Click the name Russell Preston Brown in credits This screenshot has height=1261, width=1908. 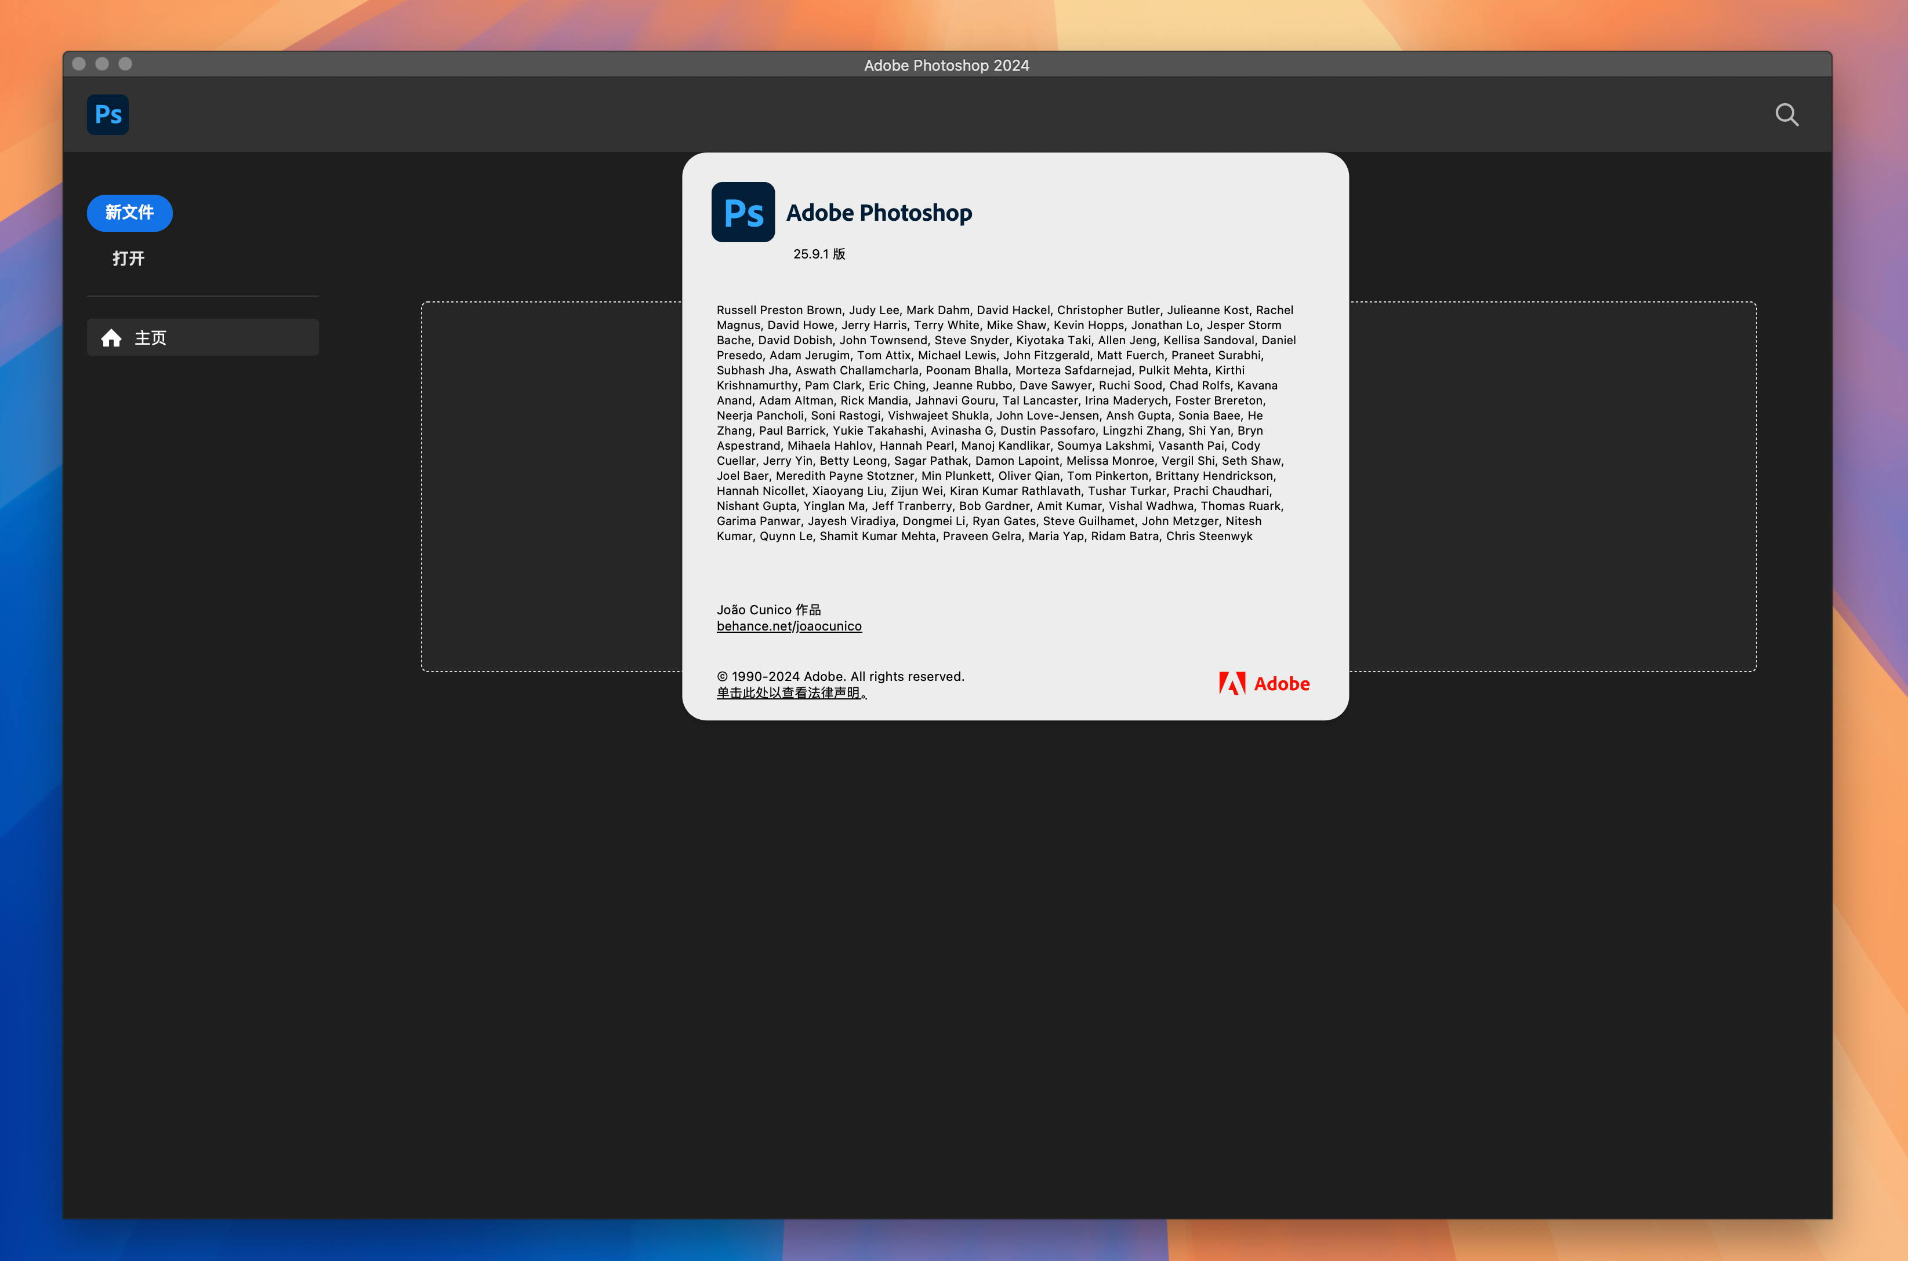click(x=779, y=309)
